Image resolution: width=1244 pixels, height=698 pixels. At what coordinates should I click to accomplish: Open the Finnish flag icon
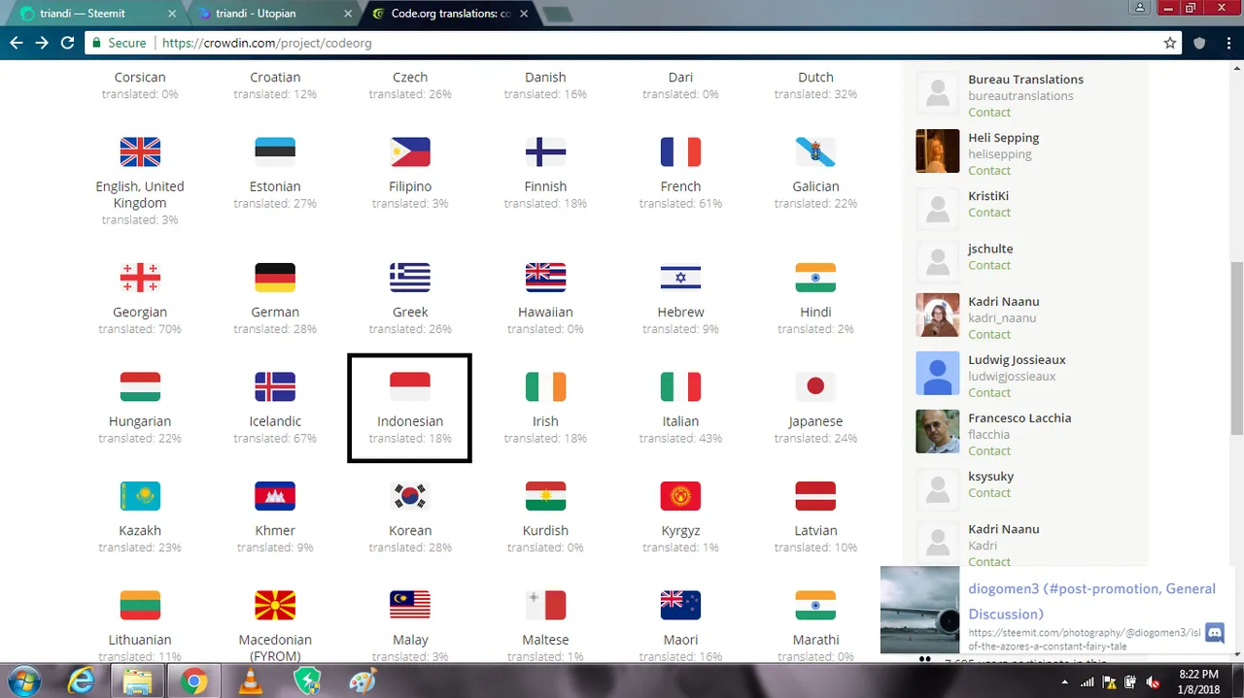pos(545,151)
